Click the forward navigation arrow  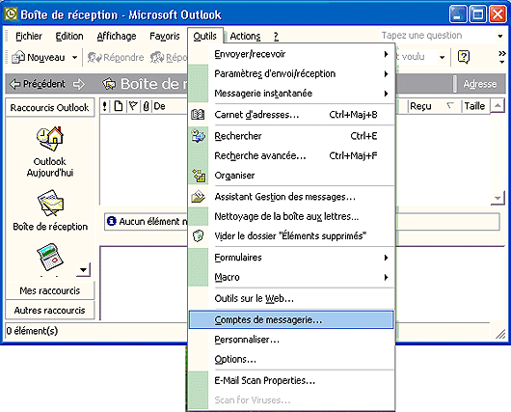78,84
